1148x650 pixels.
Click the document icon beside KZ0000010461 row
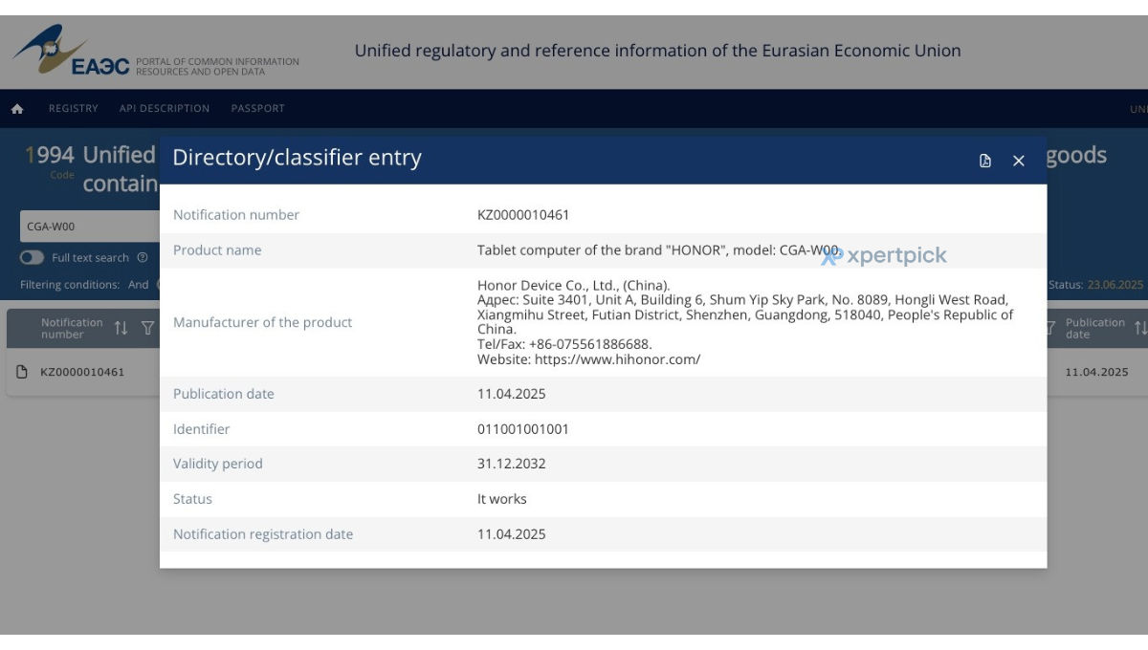22,372
